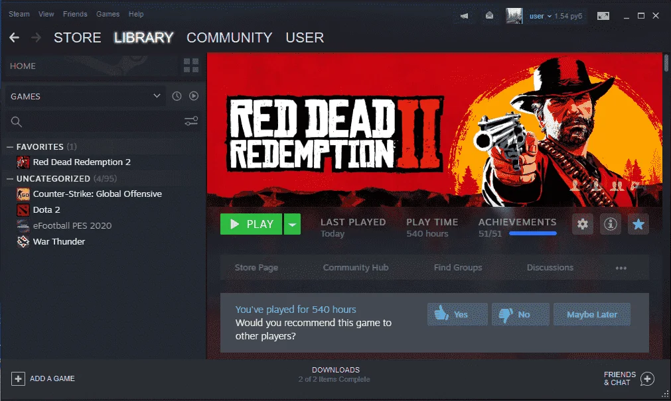The height and width of the screenshot is (401, 671).
Task: Click the ADD A GAME plus icon
Action: point(18,378)
